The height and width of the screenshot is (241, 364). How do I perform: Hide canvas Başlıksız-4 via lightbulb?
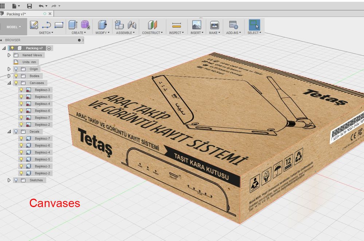(21, 104)
